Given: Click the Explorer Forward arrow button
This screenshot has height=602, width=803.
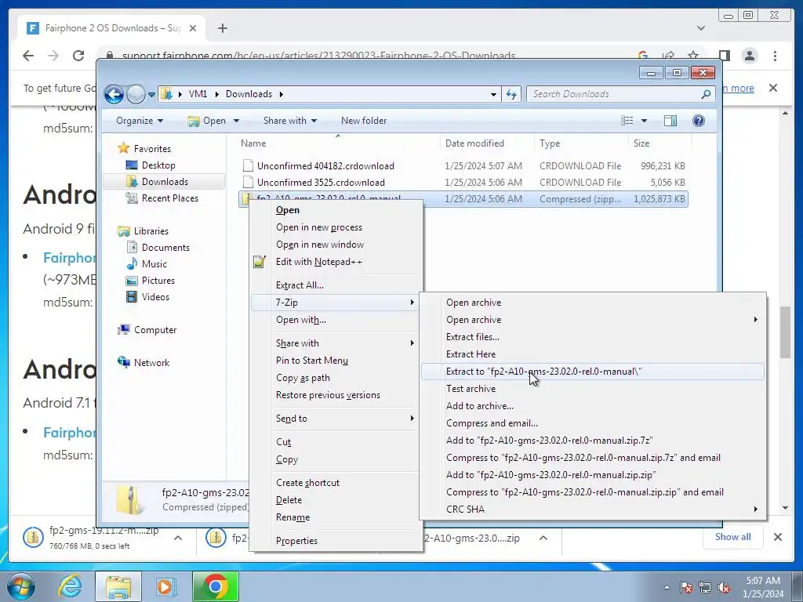Looking at the screenshot, I should tap(136, 94).
